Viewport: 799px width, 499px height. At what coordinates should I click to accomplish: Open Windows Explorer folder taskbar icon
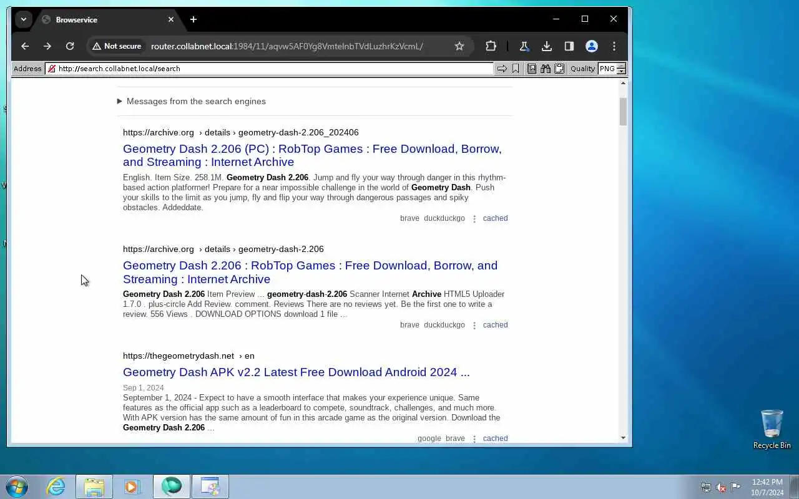pos(94,487)
